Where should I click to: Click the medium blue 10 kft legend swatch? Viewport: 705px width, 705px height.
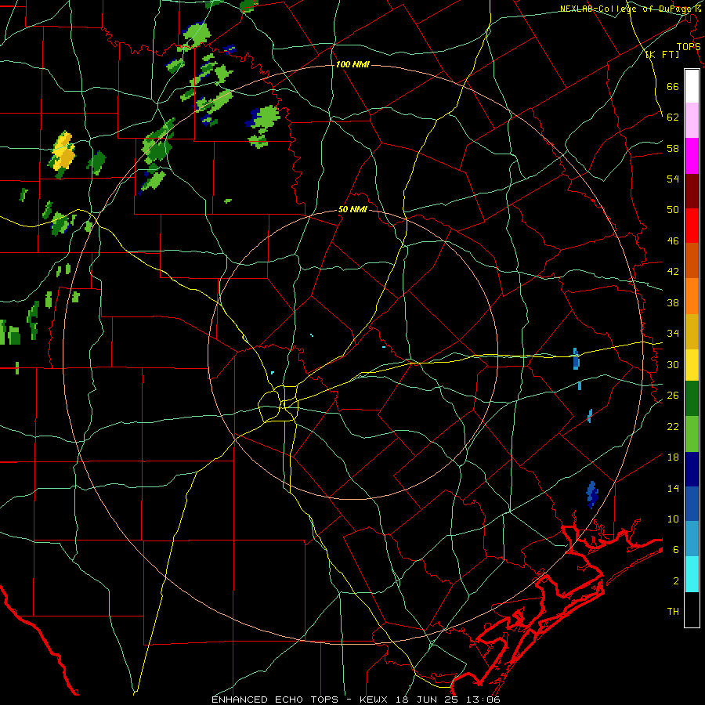pyautogui.click(x=692, y=504)
